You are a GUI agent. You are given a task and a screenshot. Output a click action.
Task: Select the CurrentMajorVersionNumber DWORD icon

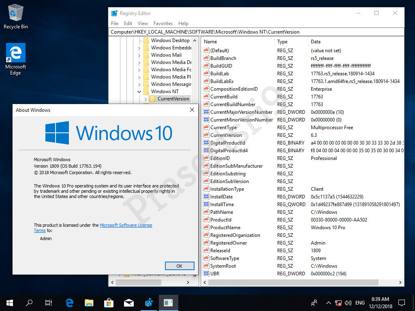[x=206, y=112]
